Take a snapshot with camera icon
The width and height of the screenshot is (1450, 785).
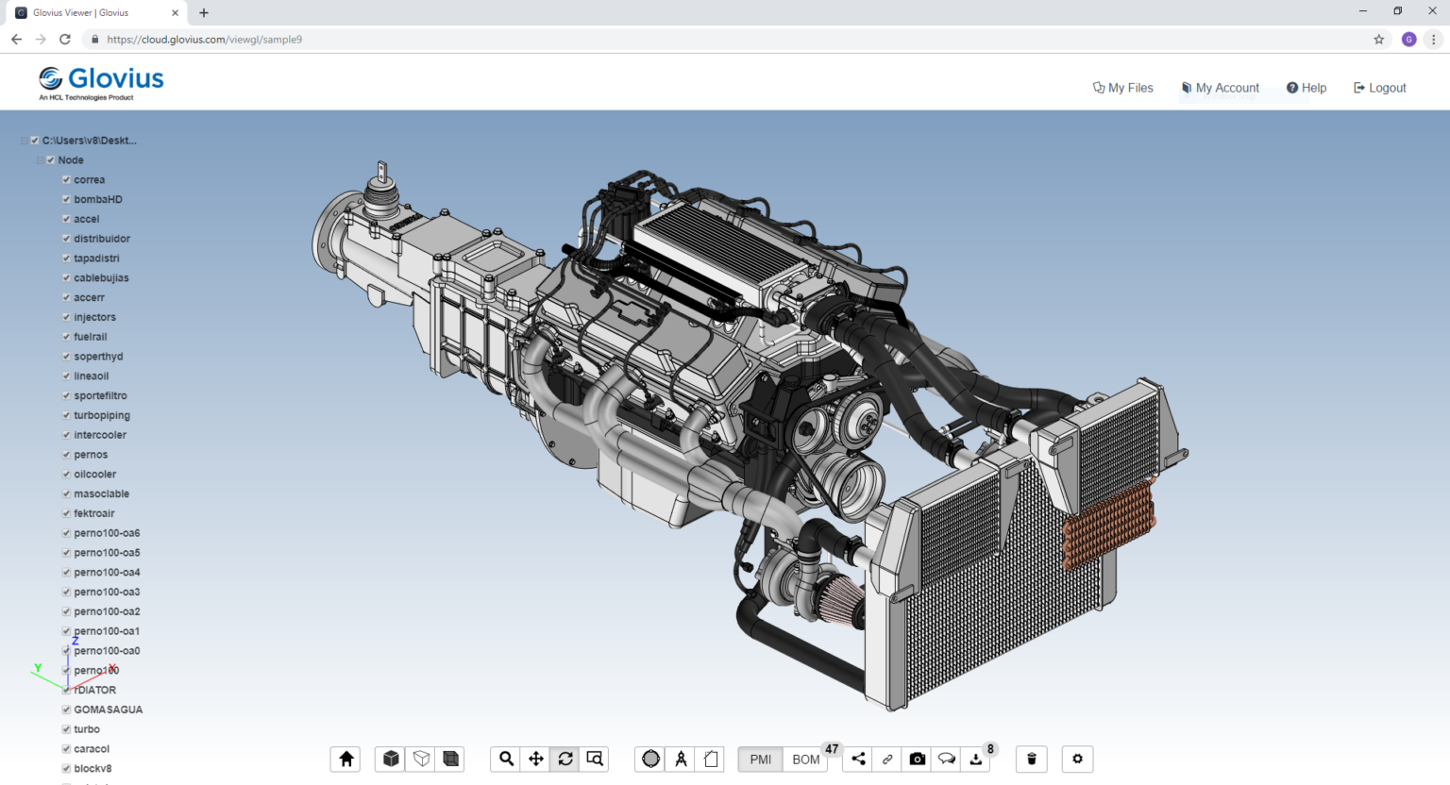(917, 759)
